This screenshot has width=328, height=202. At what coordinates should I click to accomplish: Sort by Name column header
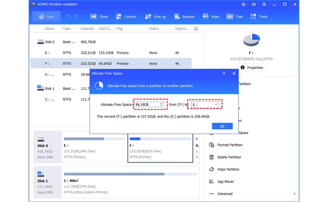[x=49, y=29]
